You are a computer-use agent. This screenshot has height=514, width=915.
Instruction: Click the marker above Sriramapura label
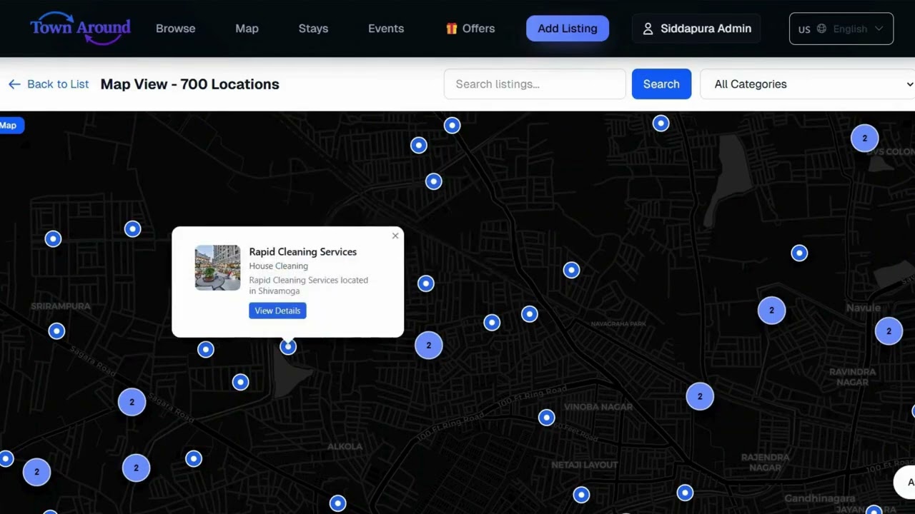tap(53, 239)
